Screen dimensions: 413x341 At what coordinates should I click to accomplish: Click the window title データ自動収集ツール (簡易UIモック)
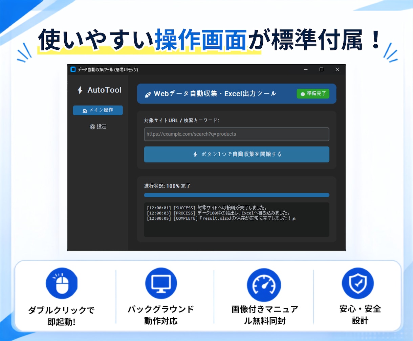click(108, 69)
